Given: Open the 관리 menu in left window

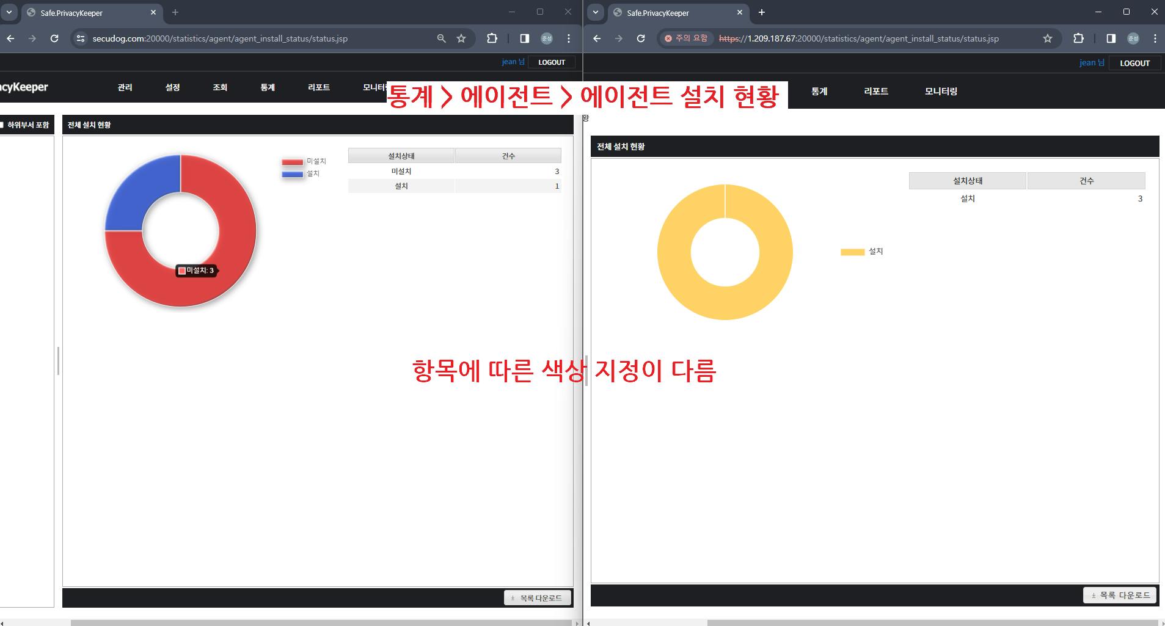Looking at the screenshot, I should 125,87.
